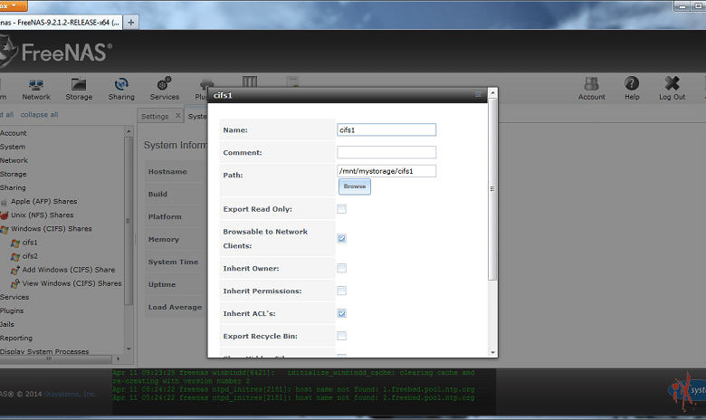Click the cifs1 share icon in tree
Image resolution: width=706 pixels, height=420 pixels.
point(15,243)
